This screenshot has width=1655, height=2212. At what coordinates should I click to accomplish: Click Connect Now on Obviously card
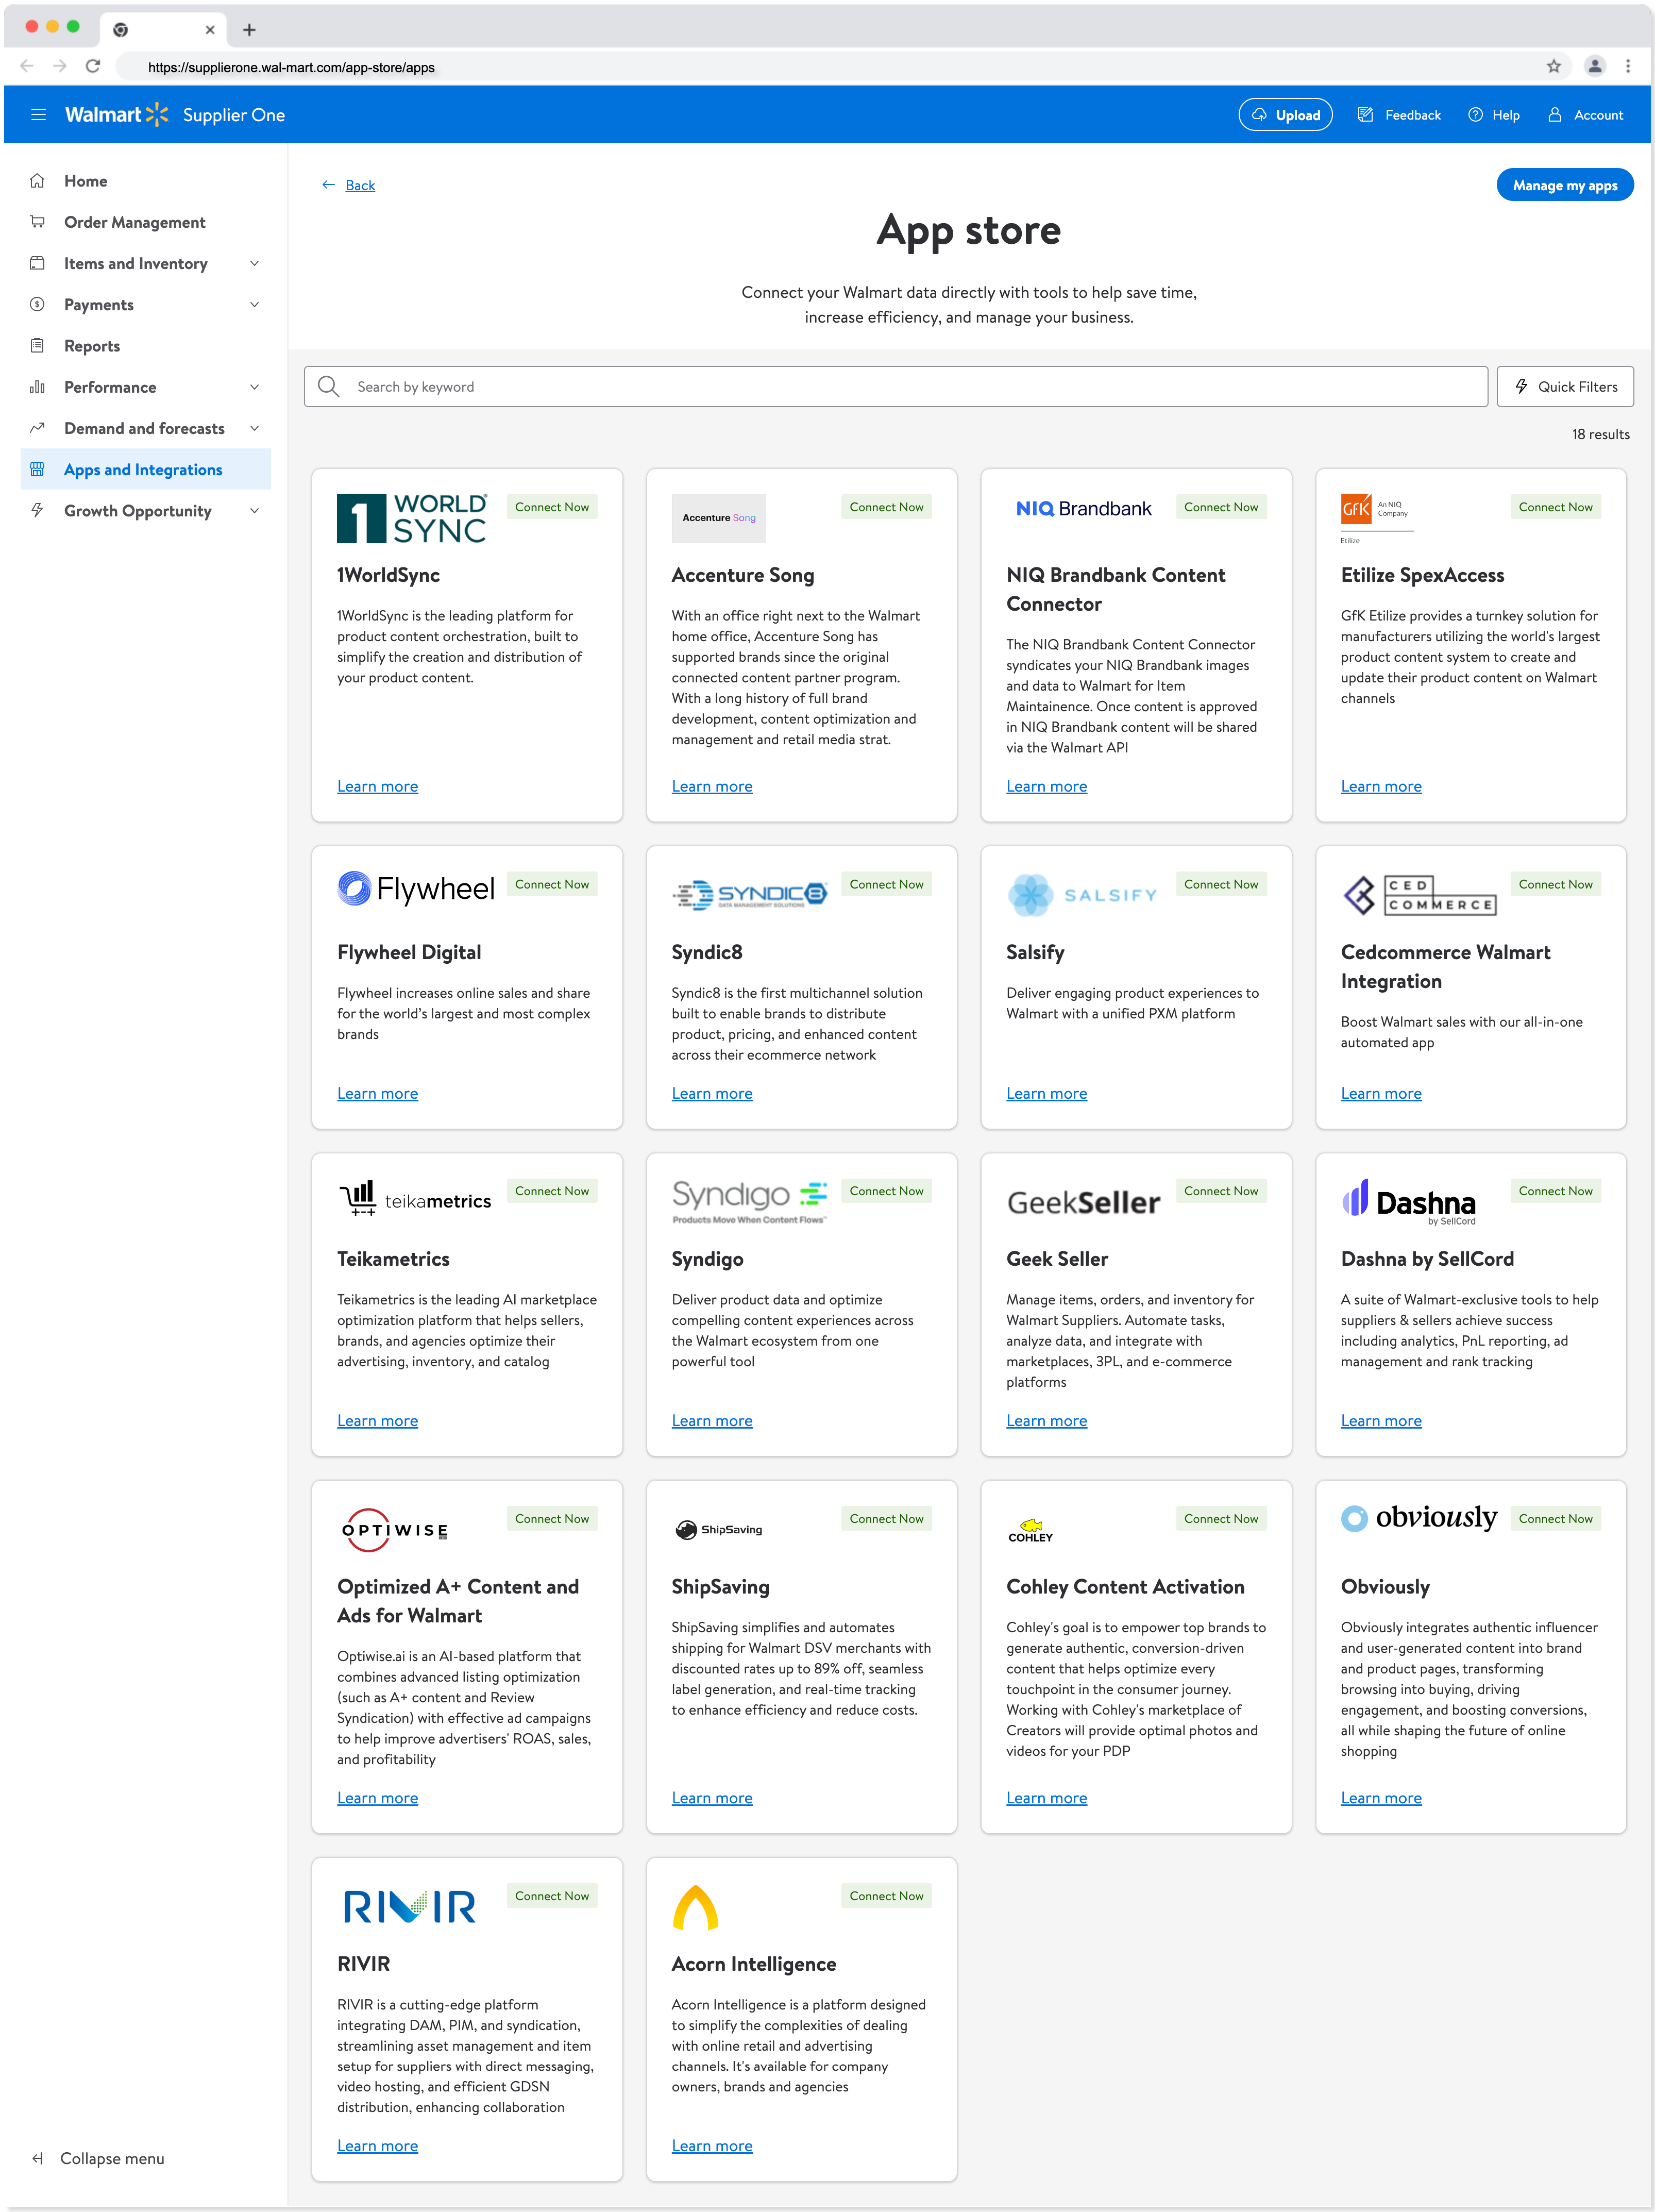[x=1555, y=1518]
